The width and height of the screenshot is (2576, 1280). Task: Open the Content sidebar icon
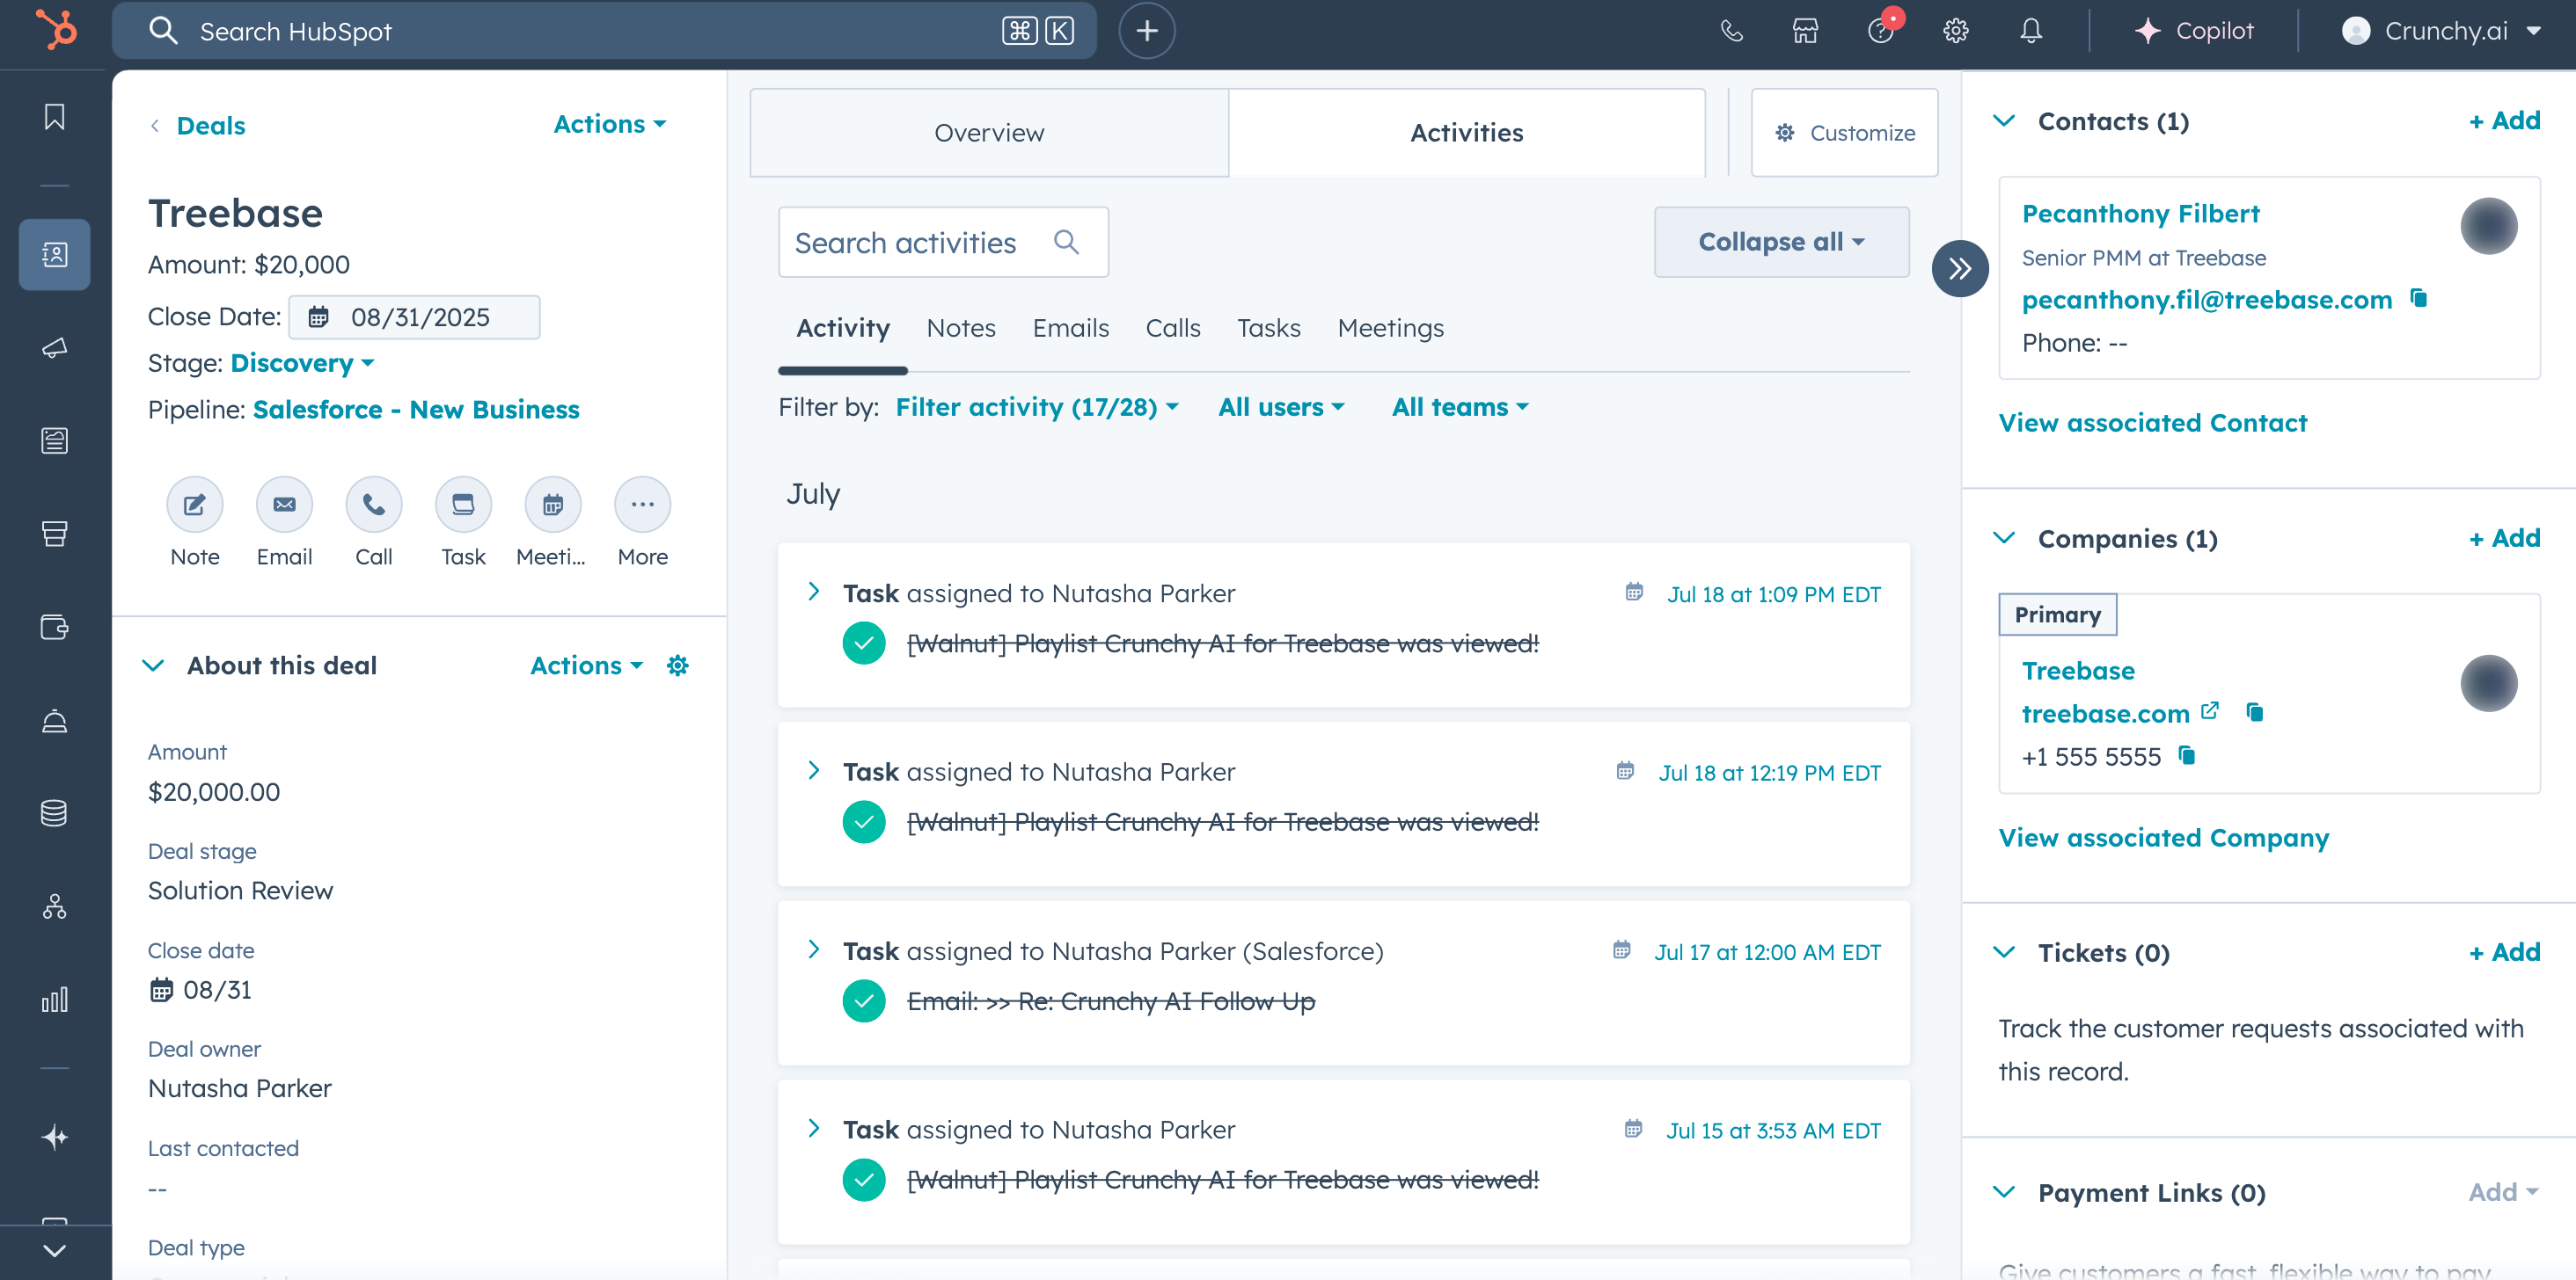point(55,440)
